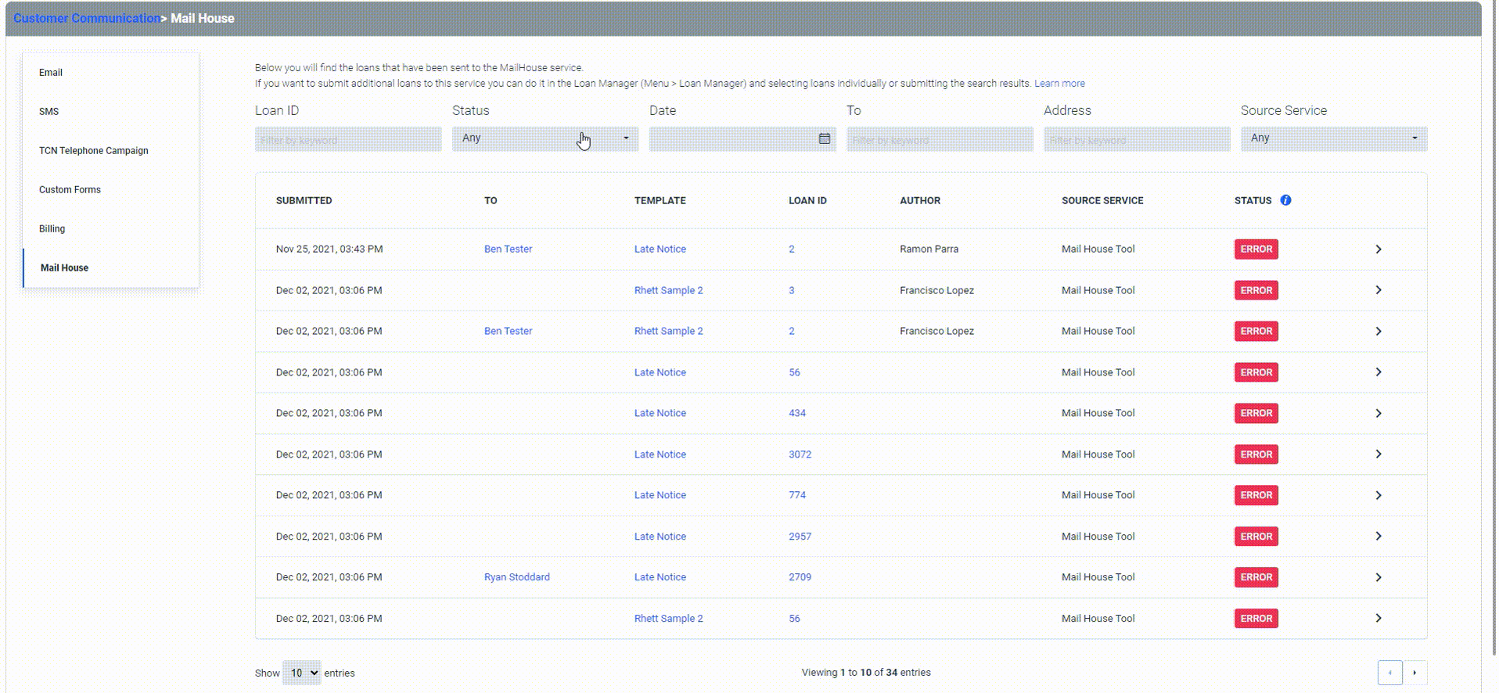Open Loan ID 3072 link
This screenshot has width=1499, height=693.
800,454
